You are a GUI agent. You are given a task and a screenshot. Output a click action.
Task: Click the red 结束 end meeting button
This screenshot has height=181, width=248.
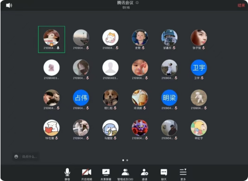241,5
